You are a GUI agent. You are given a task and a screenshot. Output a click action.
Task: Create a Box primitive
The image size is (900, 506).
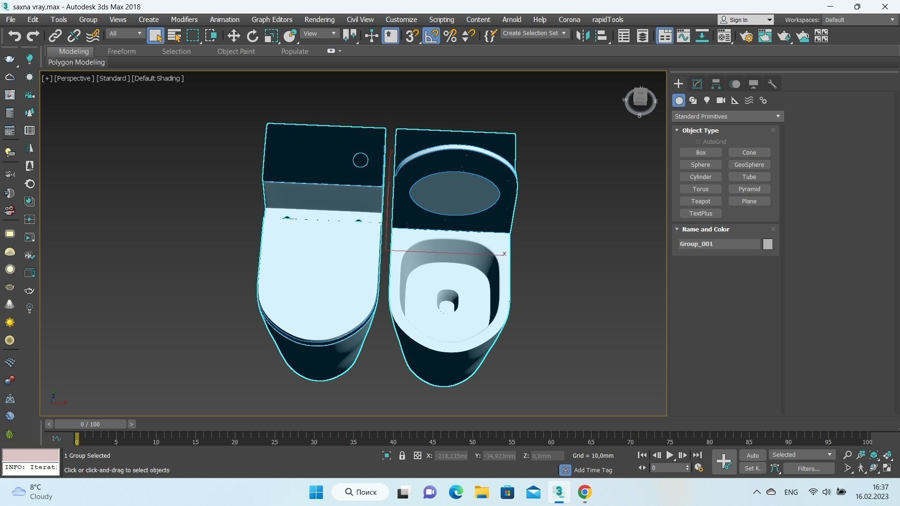click(x=700, y=153)
